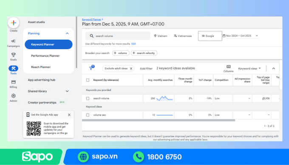The width and height of the screenshot is (289, 165).
Task: Close the Get the Google Ads app card
Action: click(69, 115)
